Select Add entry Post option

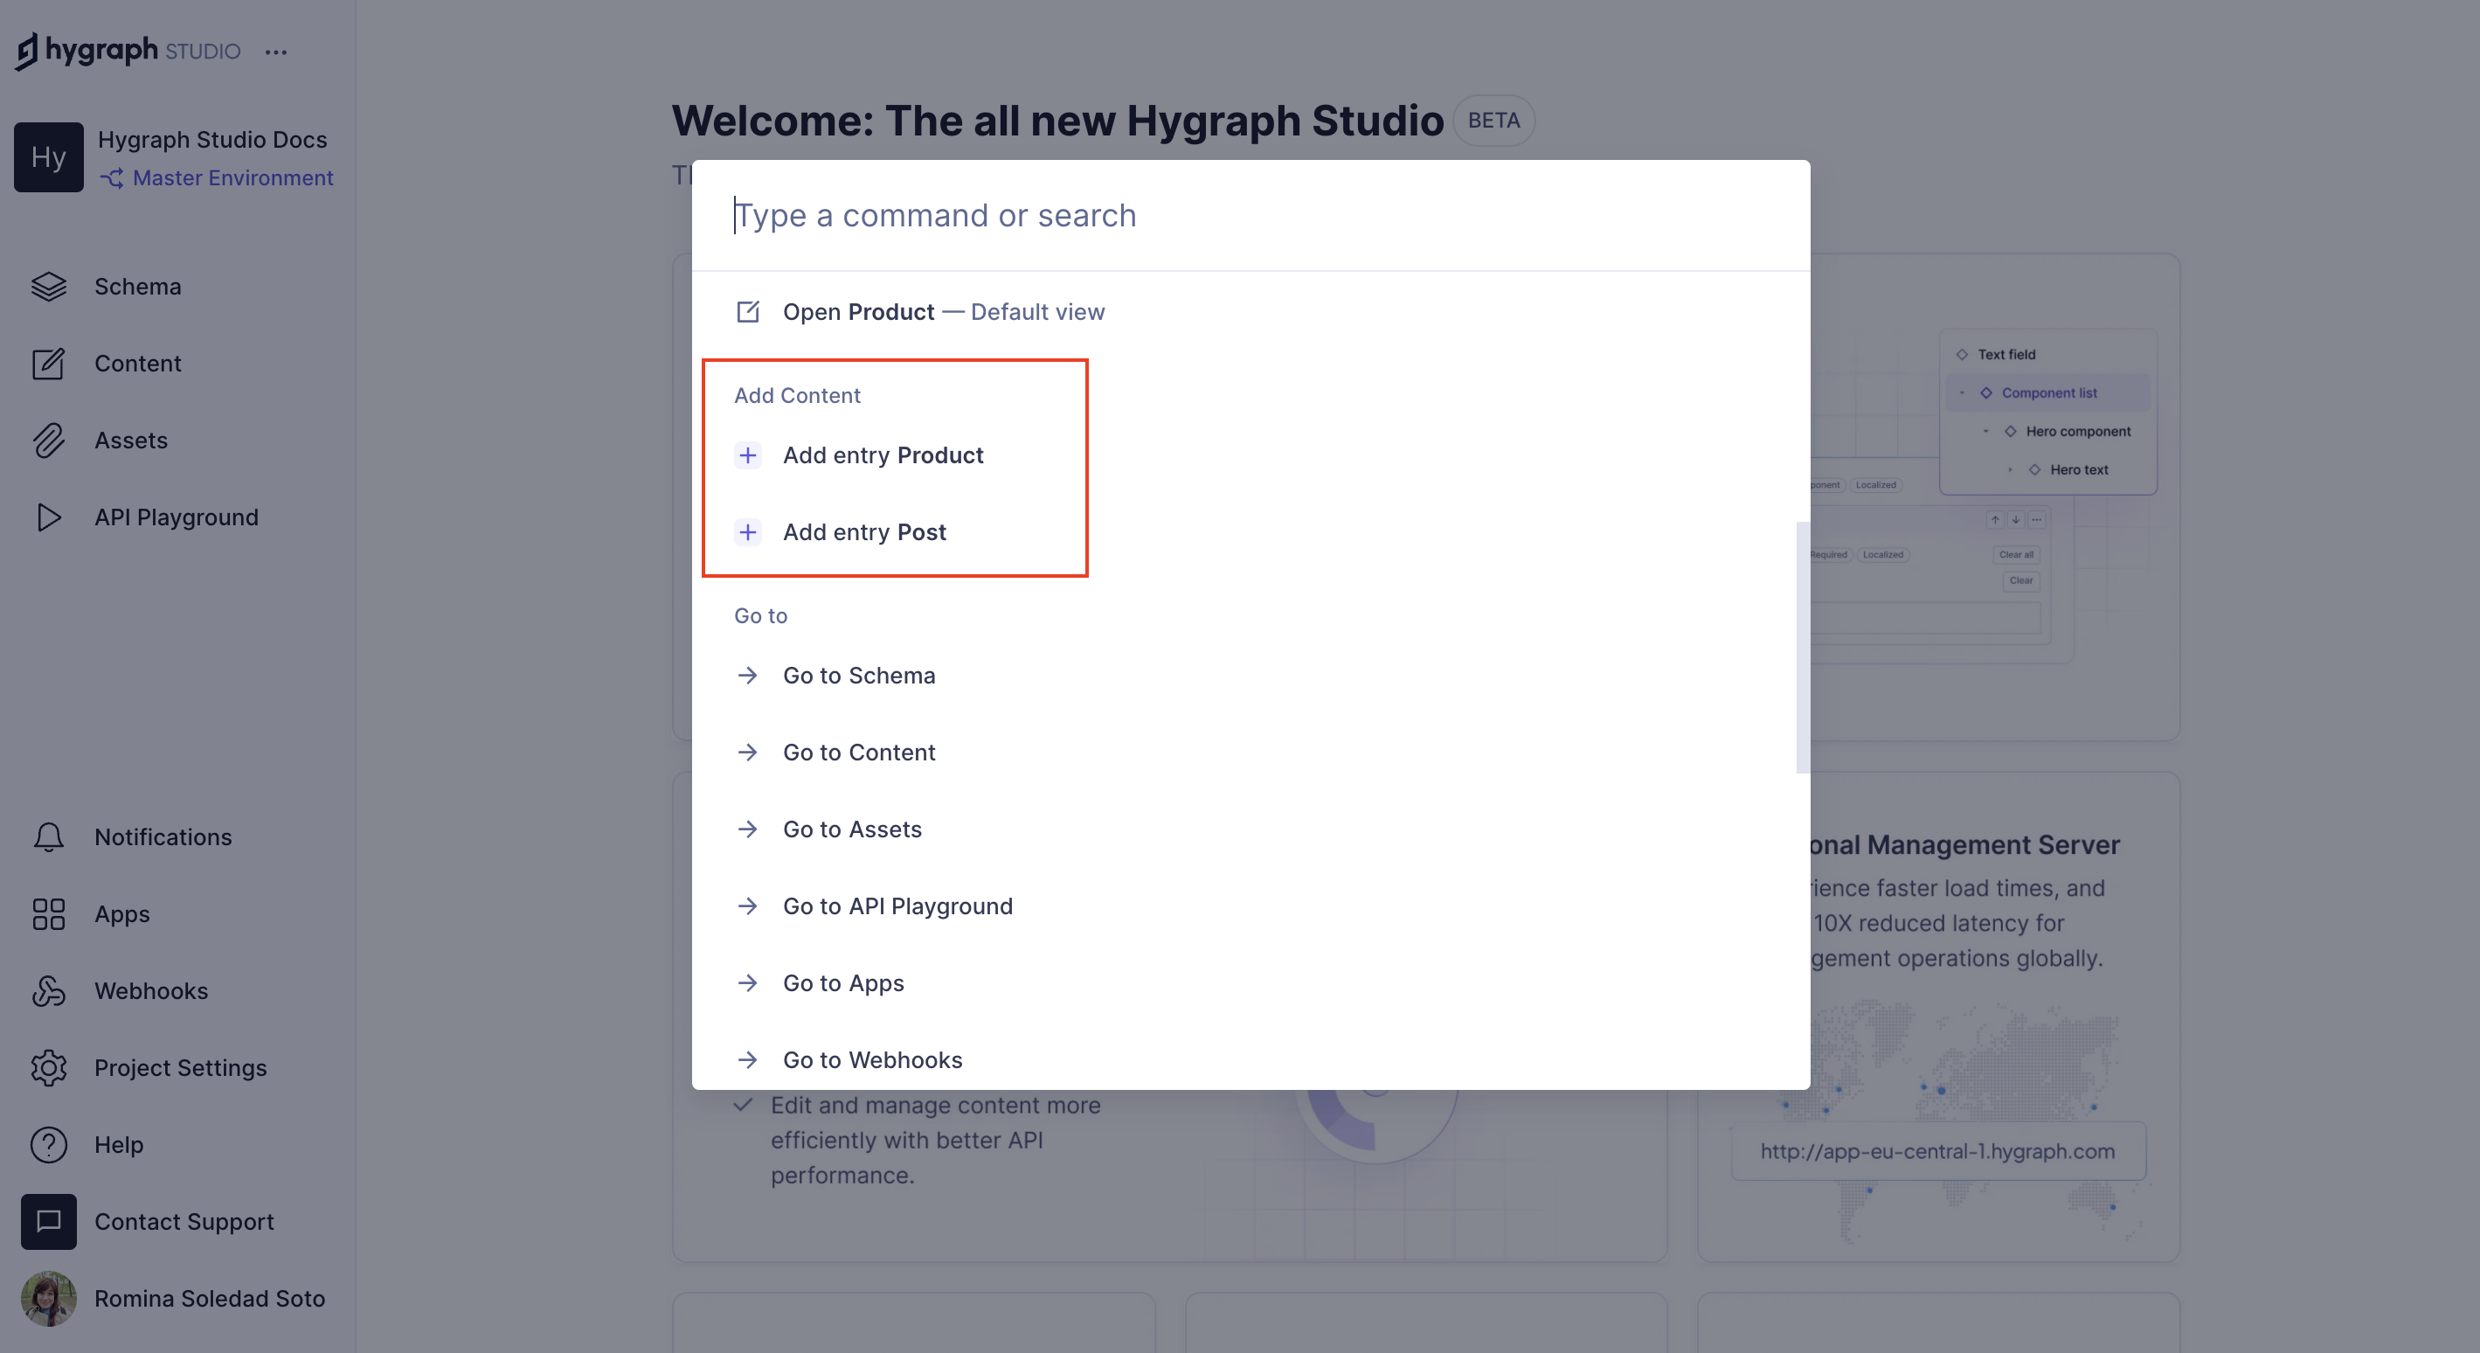(x=864, y=530)
